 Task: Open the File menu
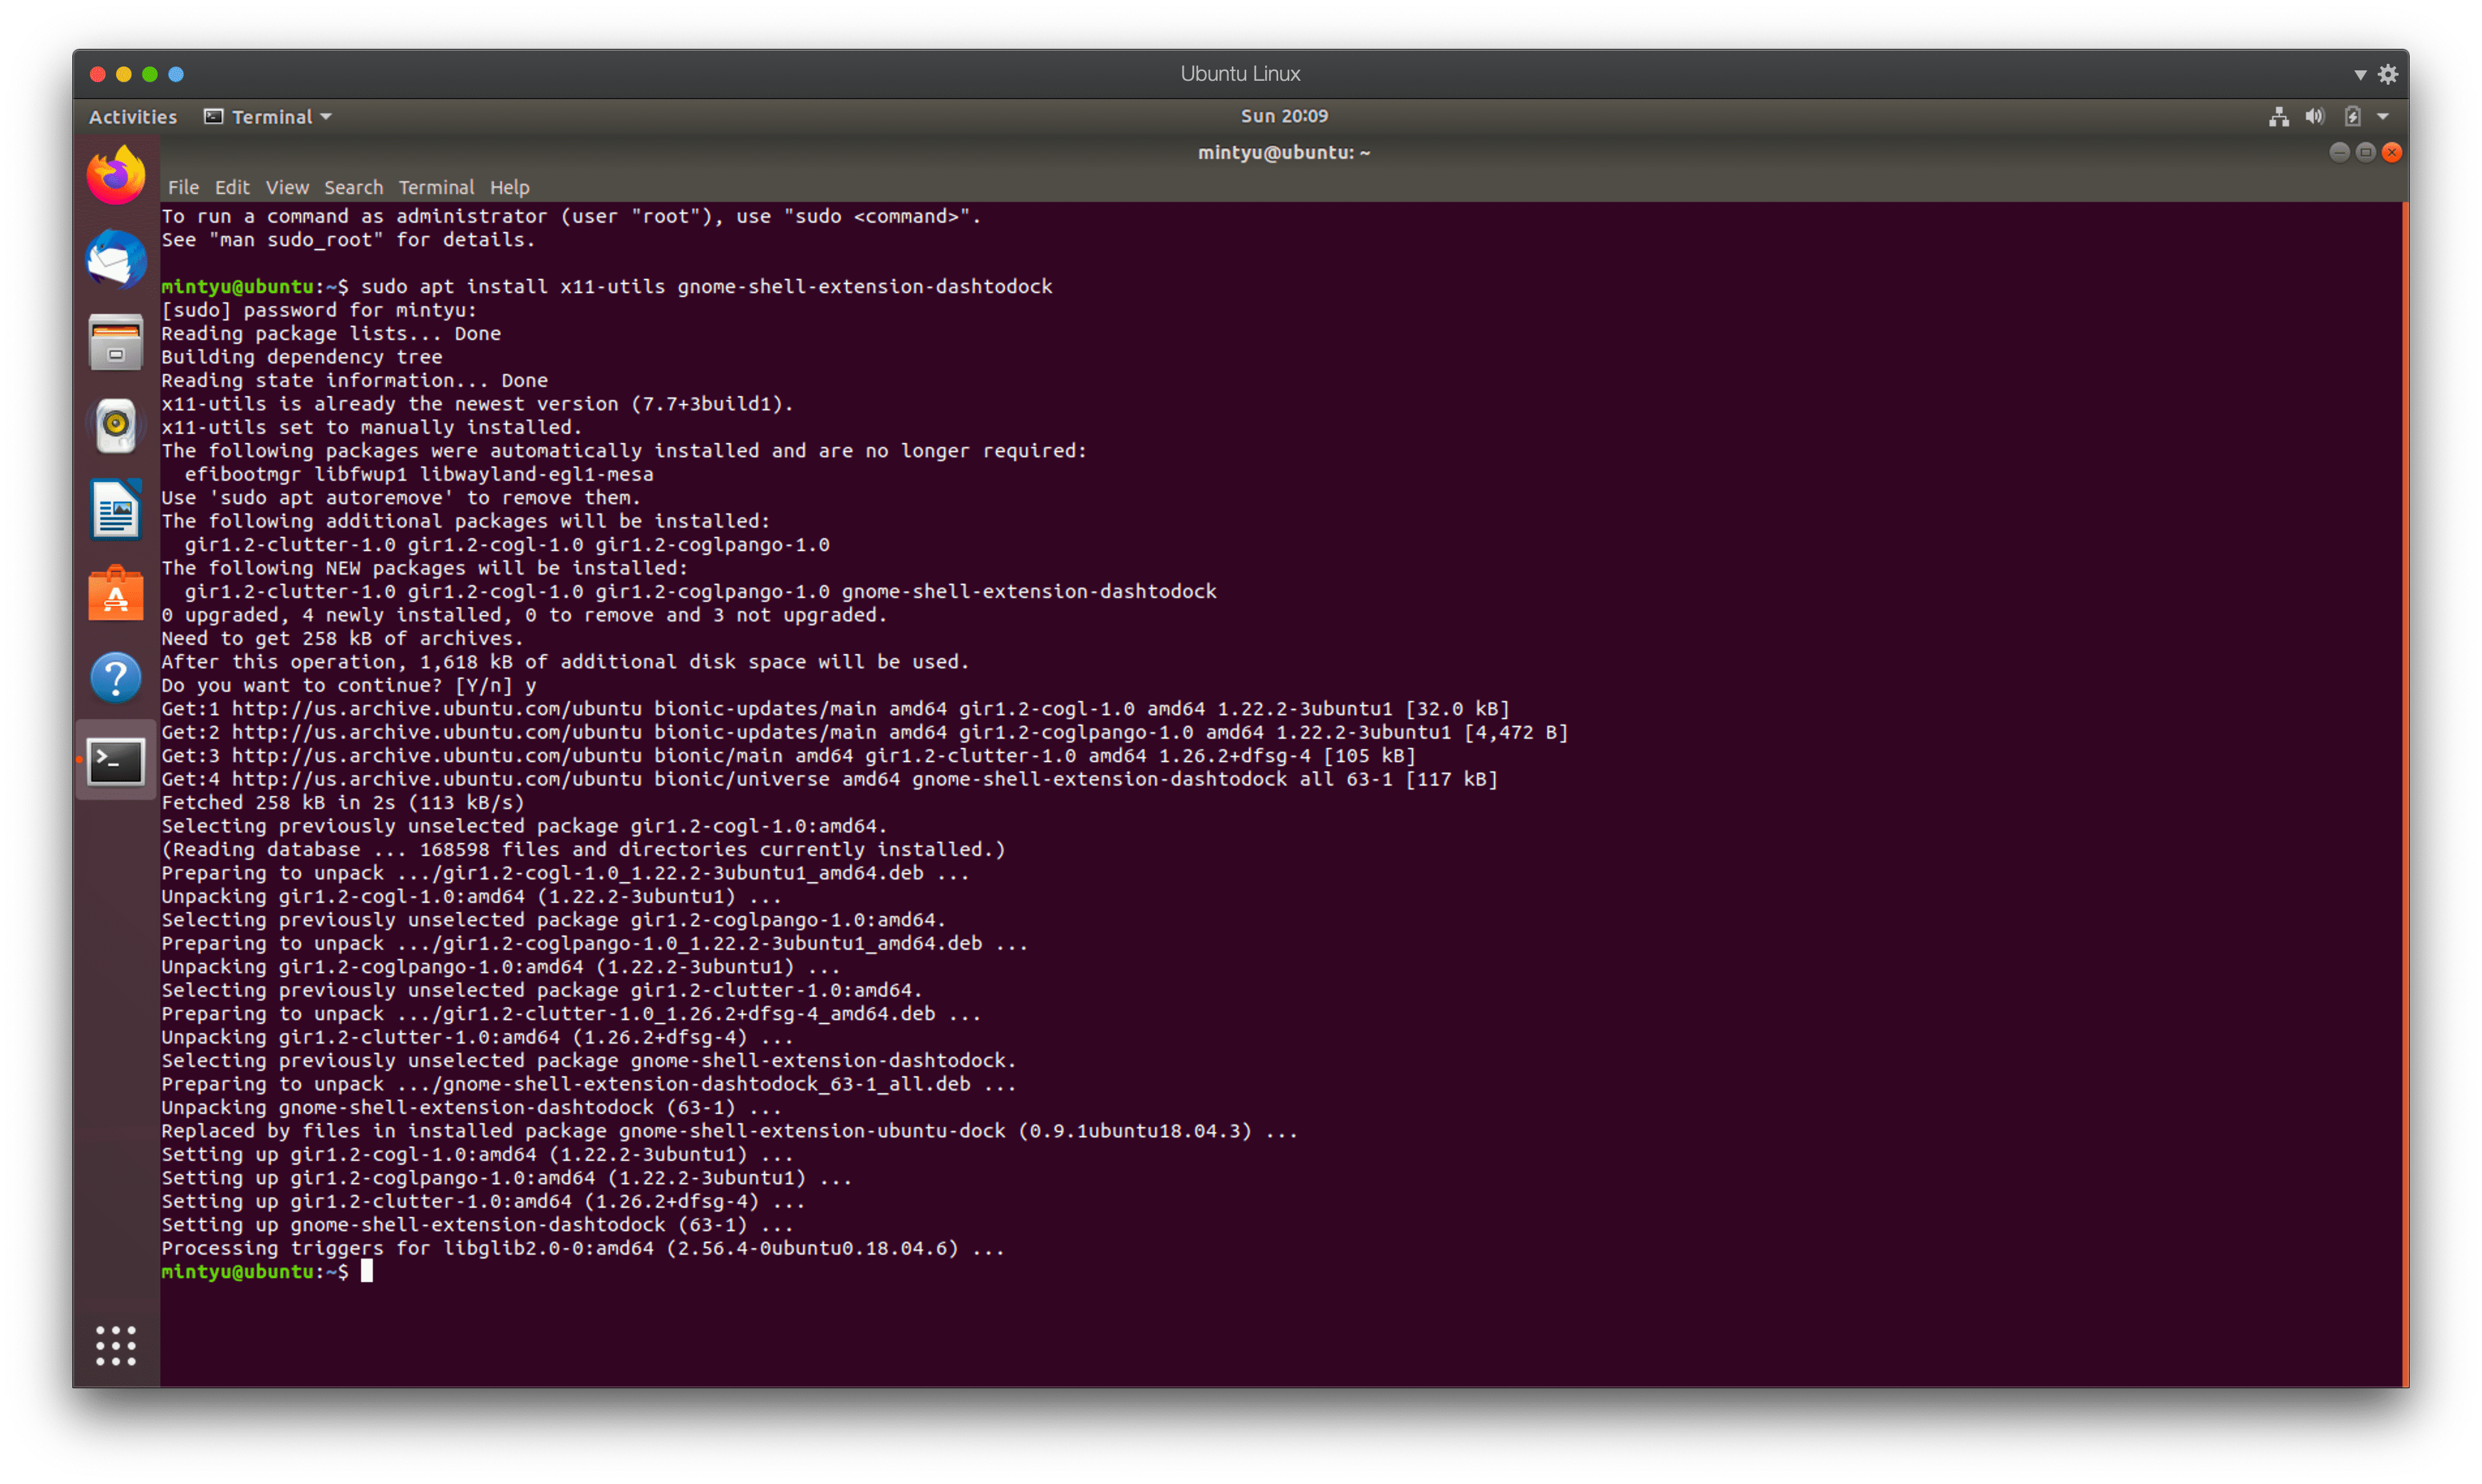183,187
